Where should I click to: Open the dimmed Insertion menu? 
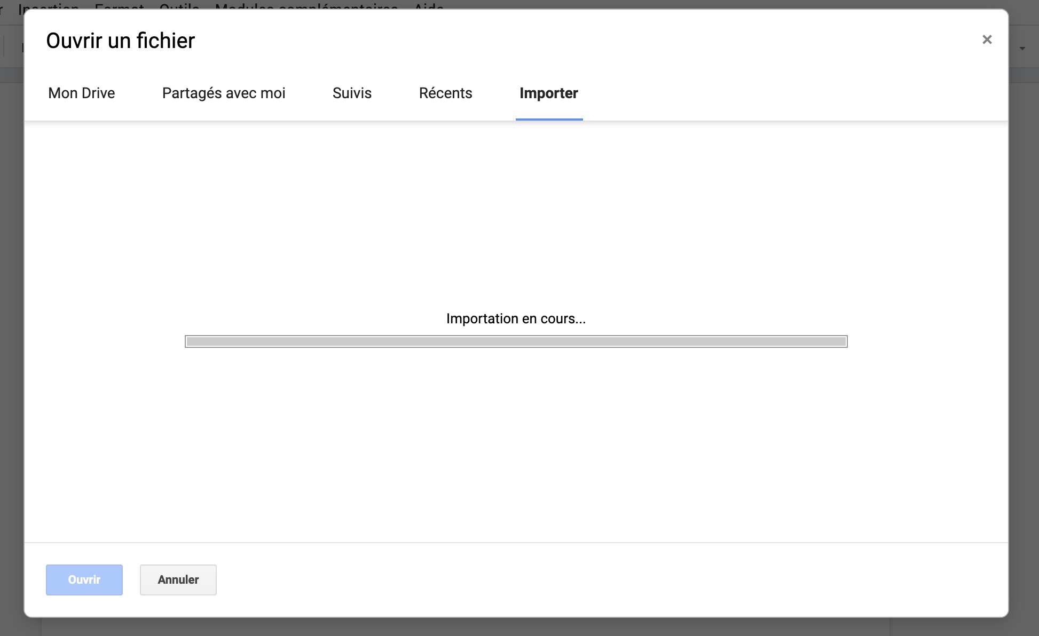pyautogui.click(x=49, y=5)
